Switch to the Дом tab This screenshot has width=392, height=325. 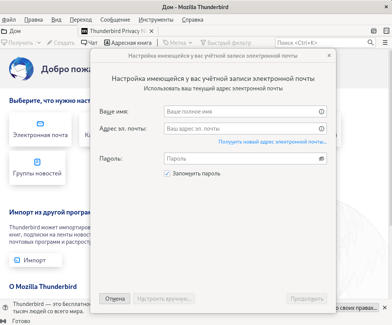39,31
